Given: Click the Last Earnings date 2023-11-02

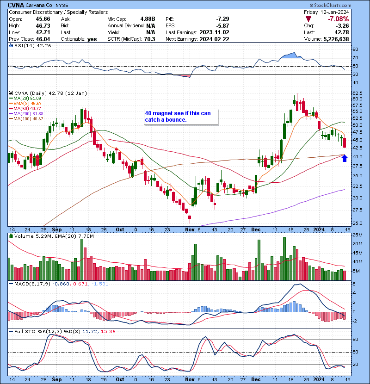Looking at the screenshot, I should coord(214,32).
